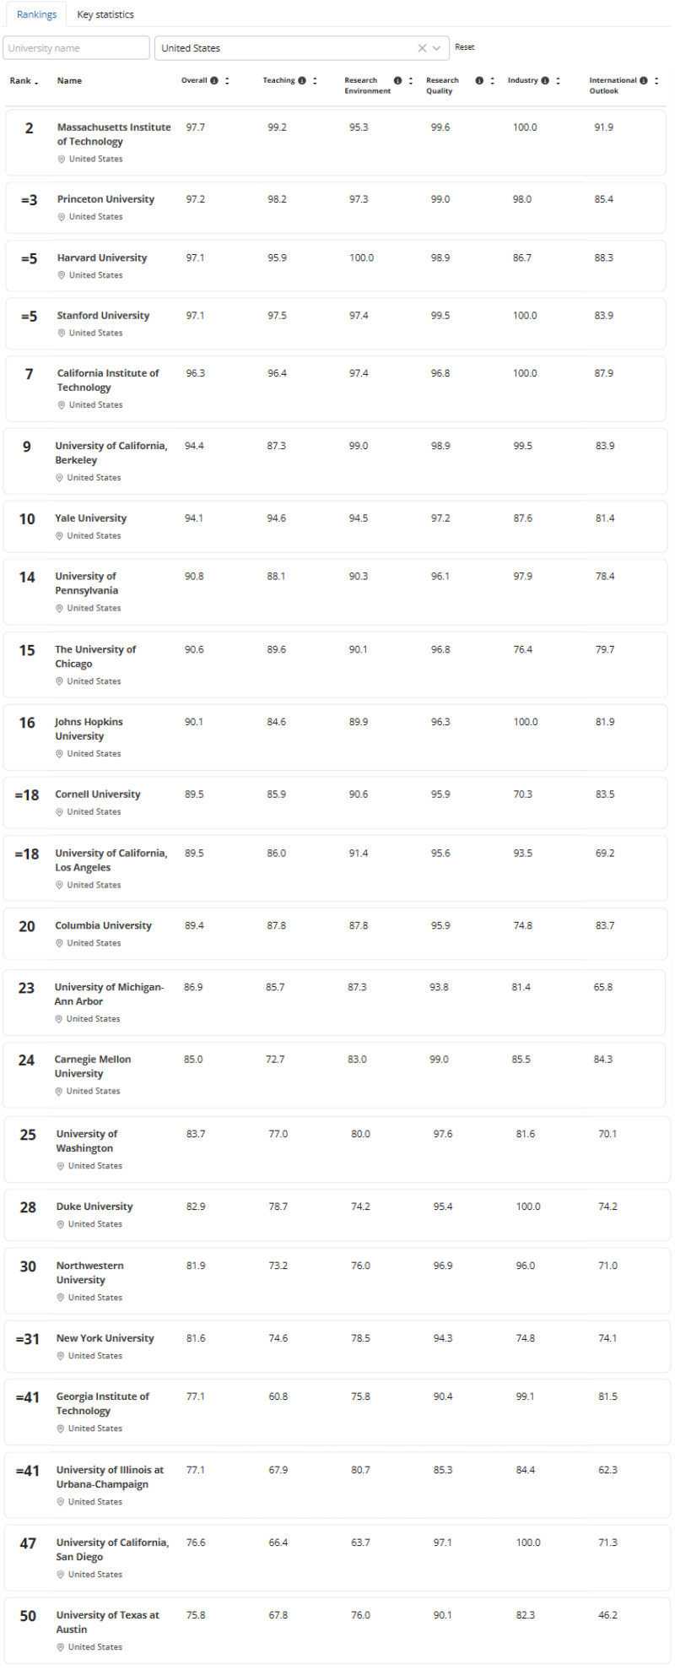Sort by the Industry column arrows

pos(558,81)
